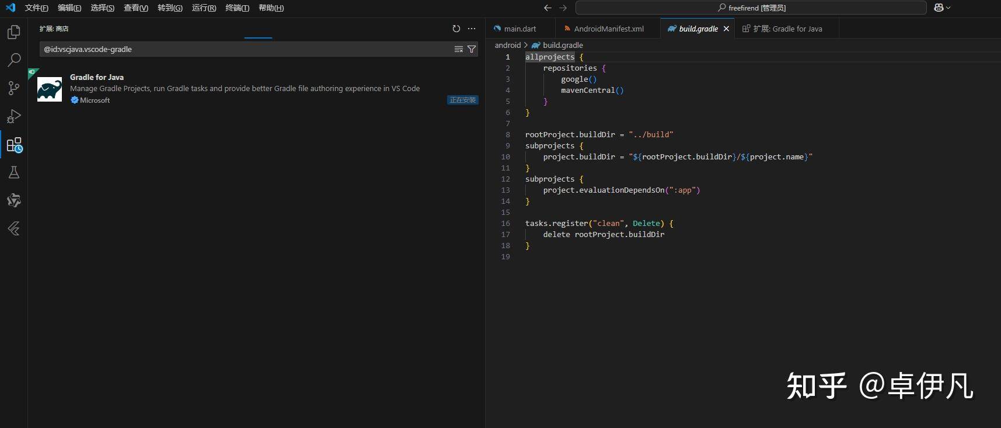The height and width of the screenshot is (428, 1001).
Task: Click the repositories keyword on line 2
Action: click(570, 68)
